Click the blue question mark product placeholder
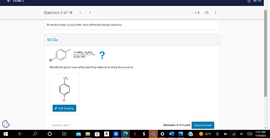 click(x=102, y=55)
